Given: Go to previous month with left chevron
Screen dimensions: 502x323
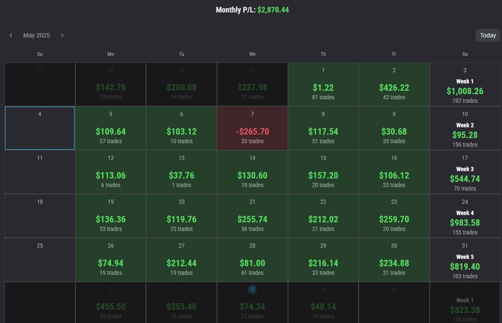Looking at the screenshot, I should [11, 35].
